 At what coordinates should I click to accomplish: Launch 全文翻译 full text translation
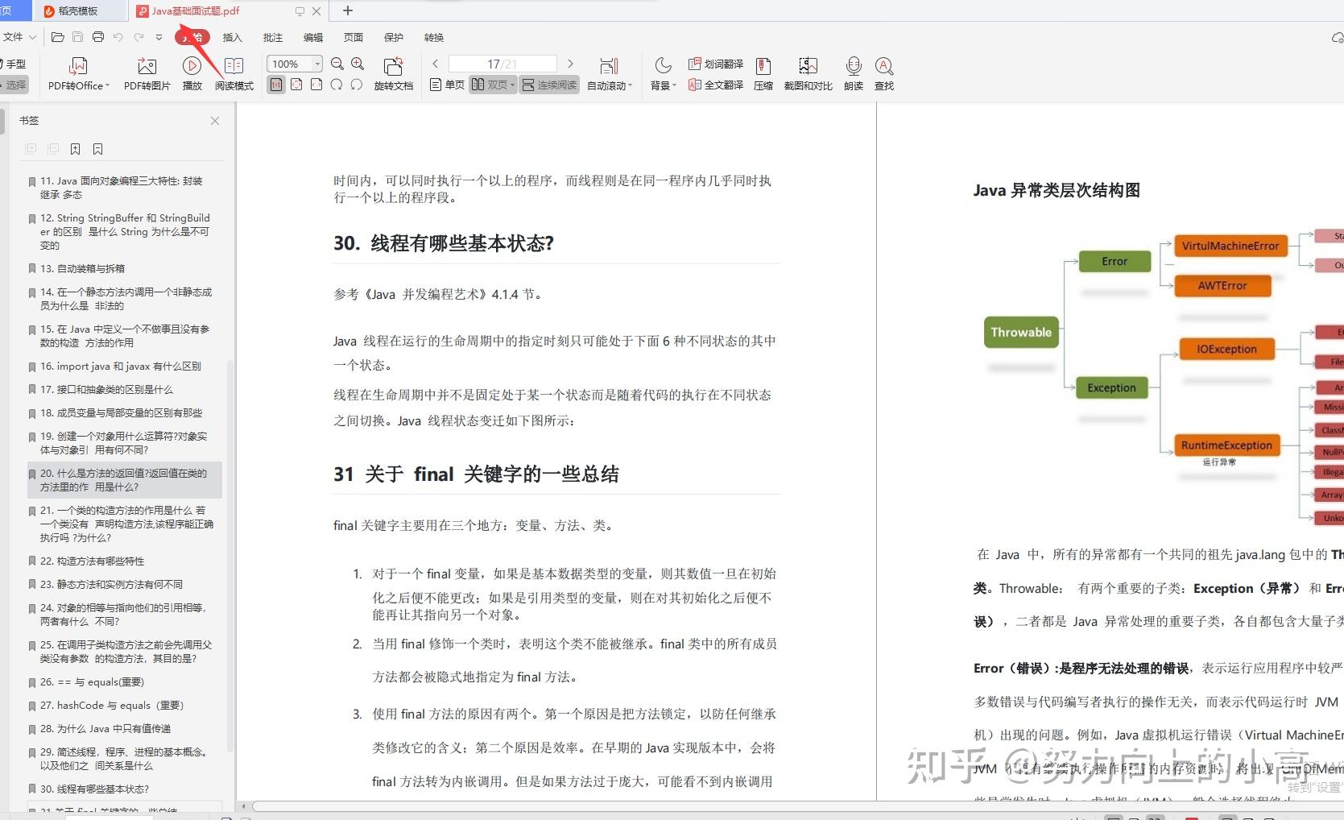pyautogui.click(x=716, y=85)
